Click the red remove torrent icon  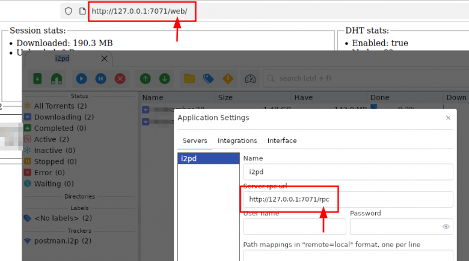[120, 79]
